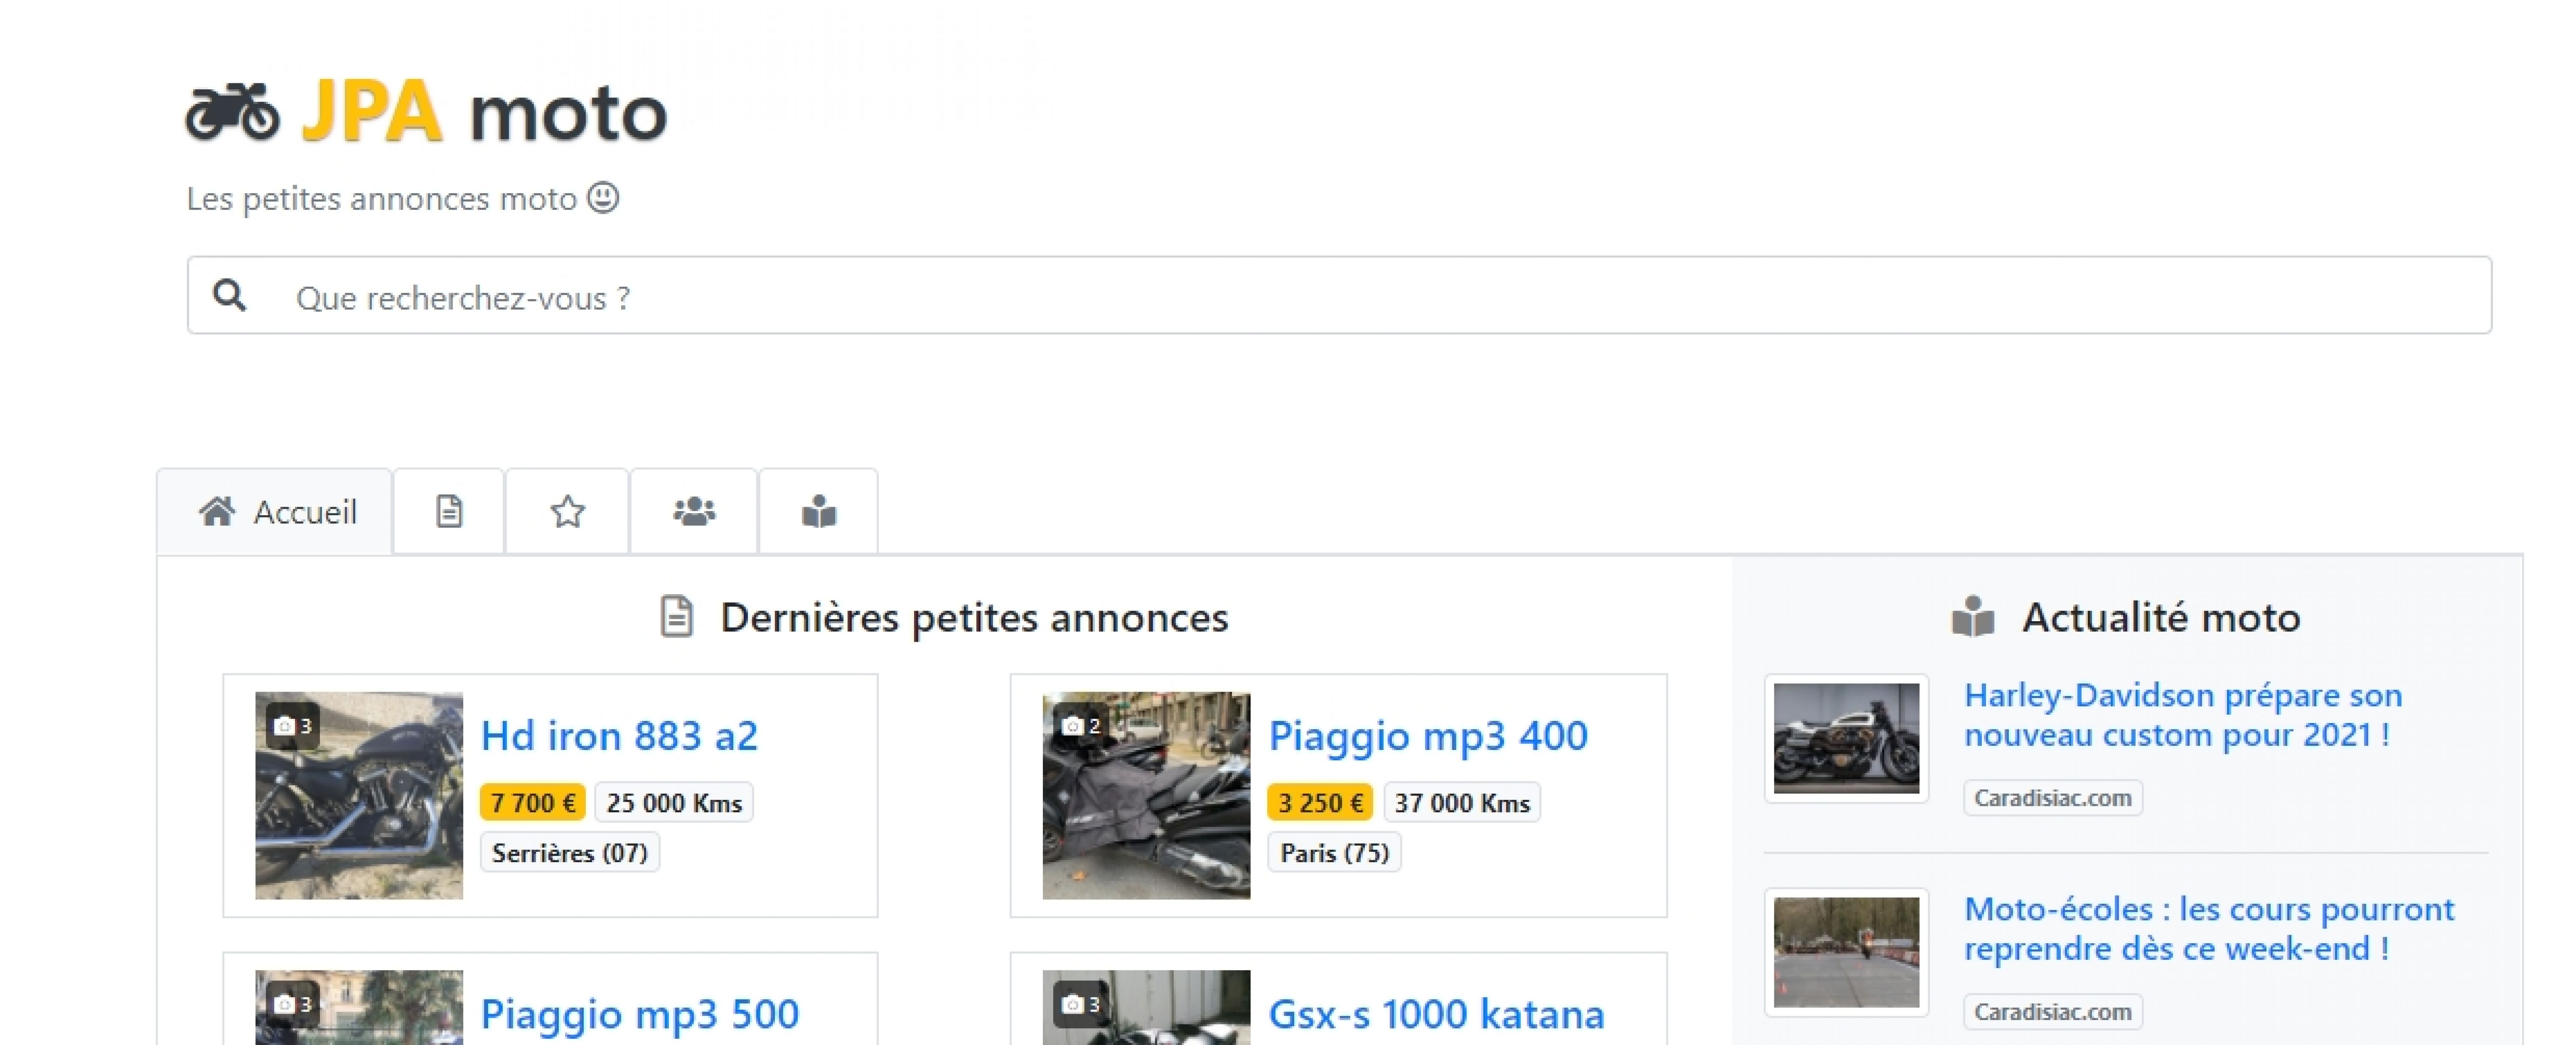Click the 7 700 € price badge

(x=533, y=803)
